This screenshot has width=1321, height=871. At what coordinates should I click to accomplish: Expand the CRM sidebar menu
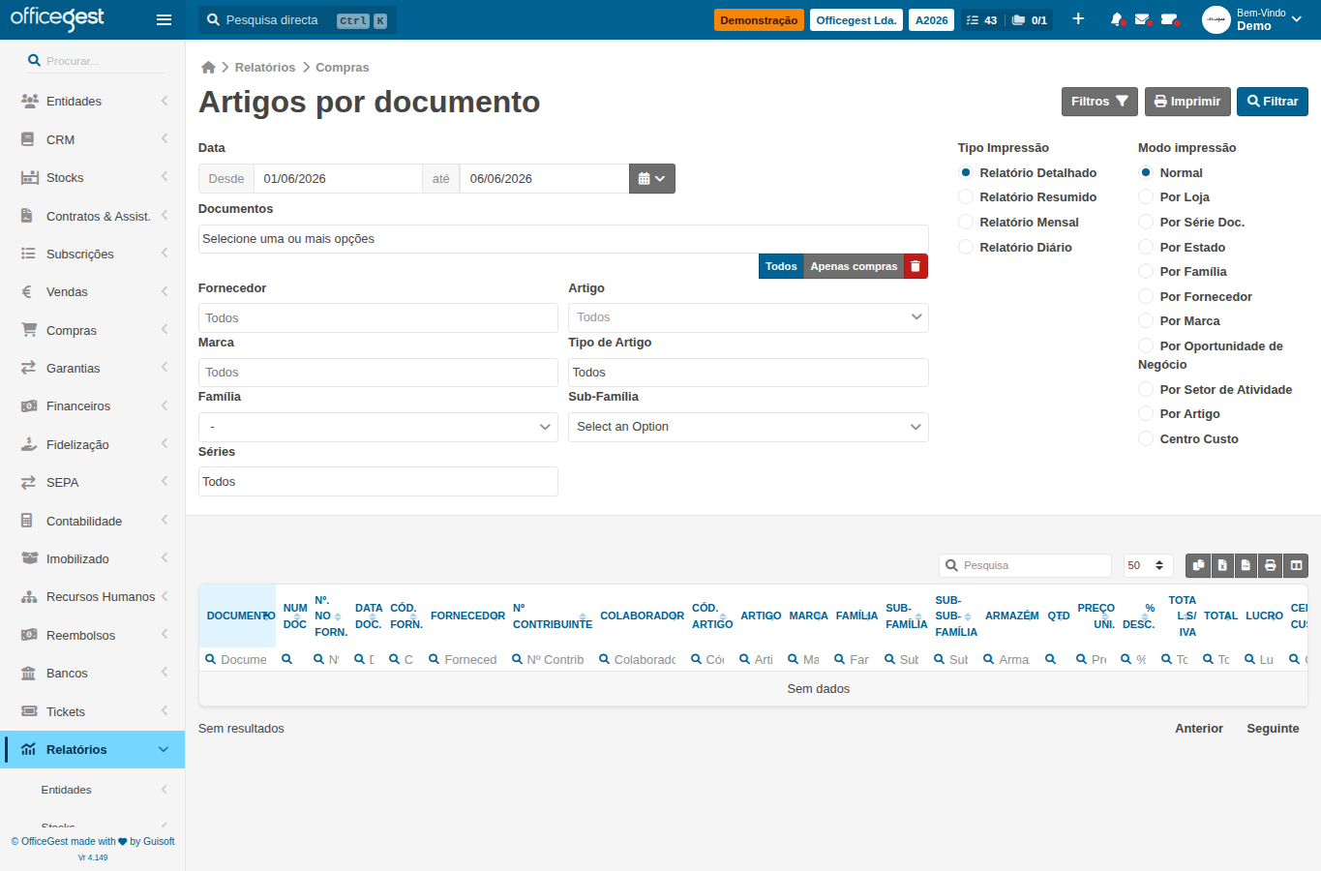pos(93,140)
